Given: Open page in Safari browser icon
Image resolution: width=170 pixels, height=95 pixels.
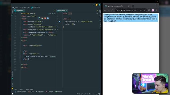Looking at the screenshot, I should [x=48, y=18].
